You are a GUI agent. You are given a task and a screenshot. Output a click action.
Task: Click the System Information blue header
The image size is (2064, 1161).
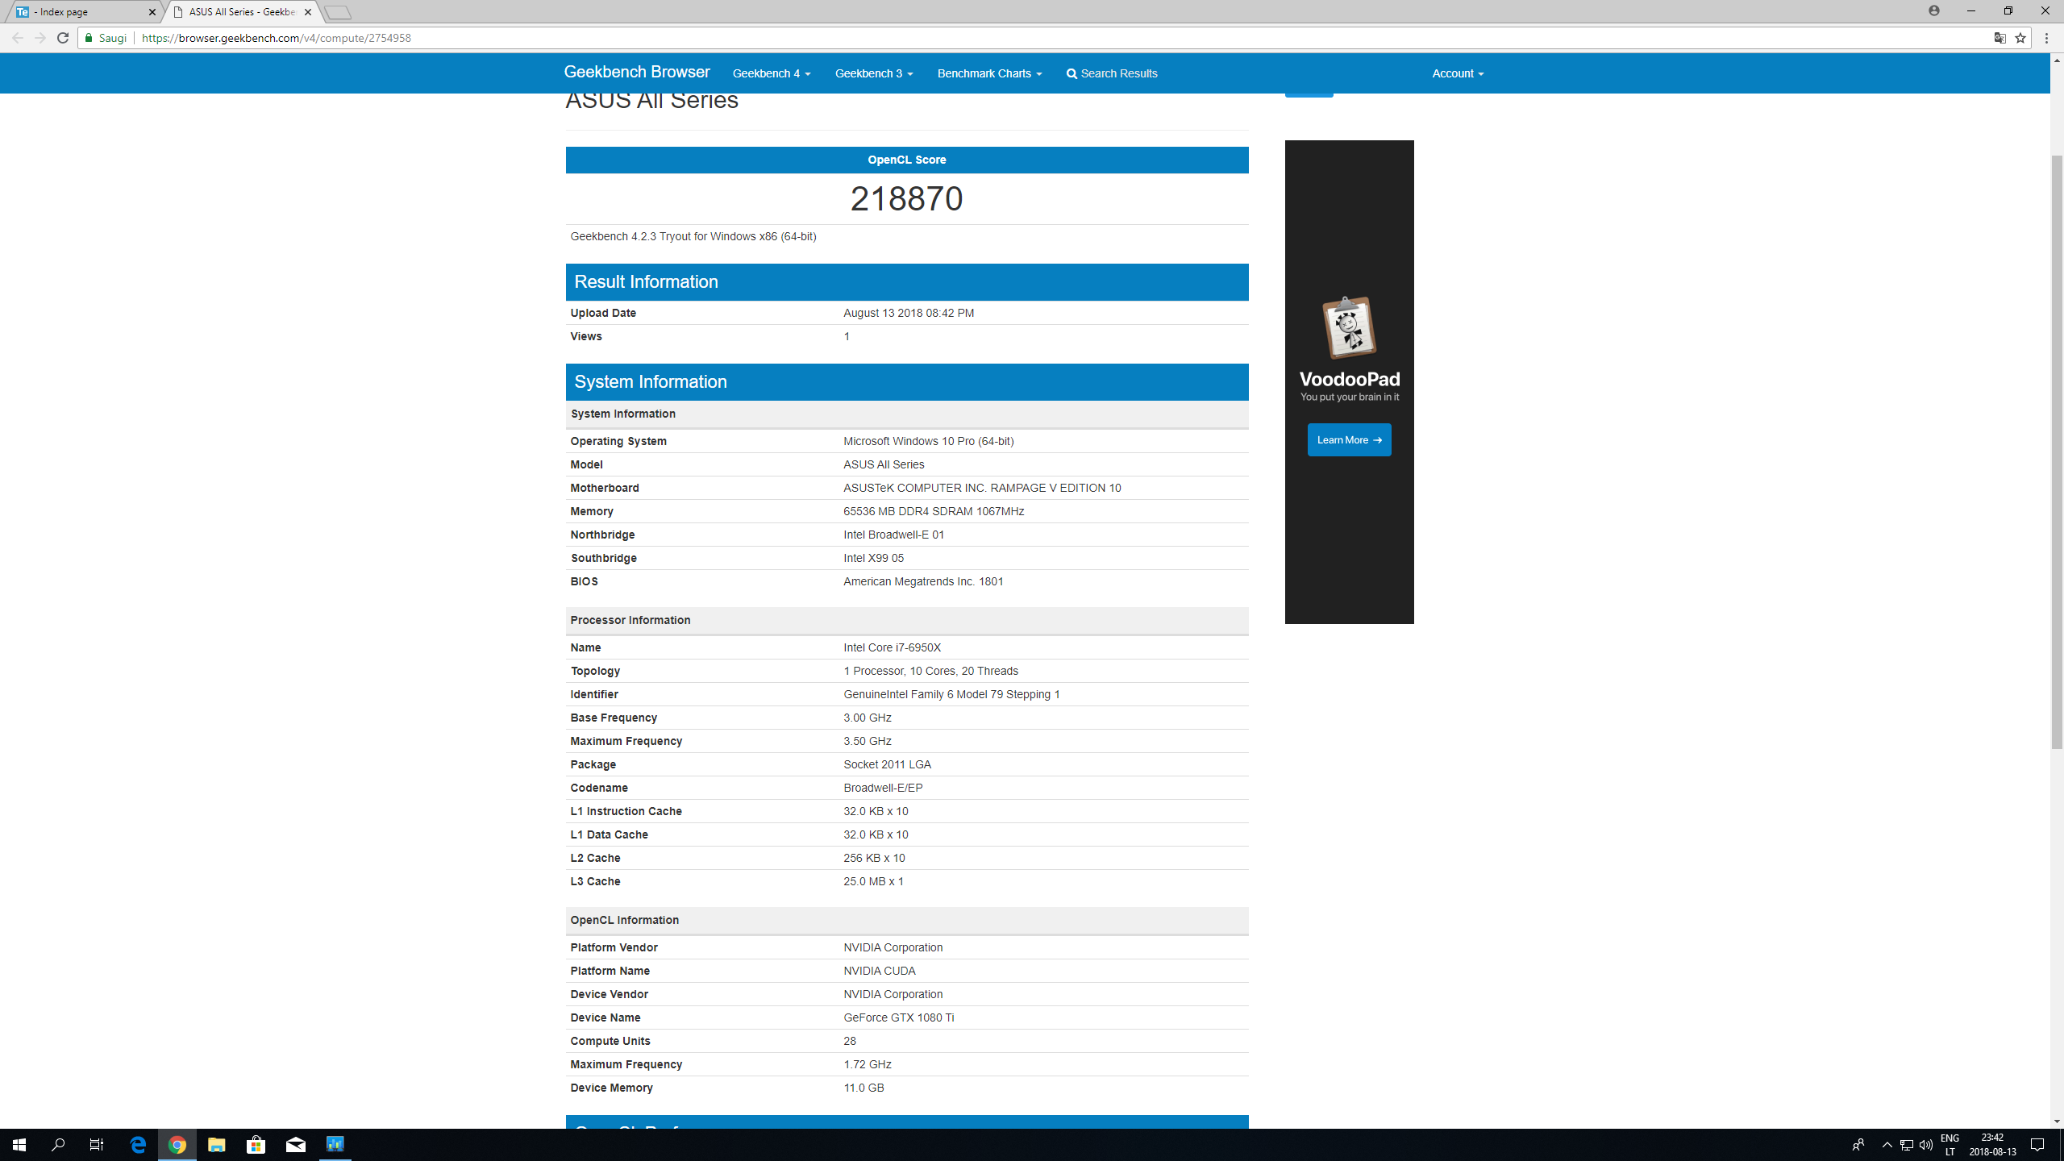[907, 381]
